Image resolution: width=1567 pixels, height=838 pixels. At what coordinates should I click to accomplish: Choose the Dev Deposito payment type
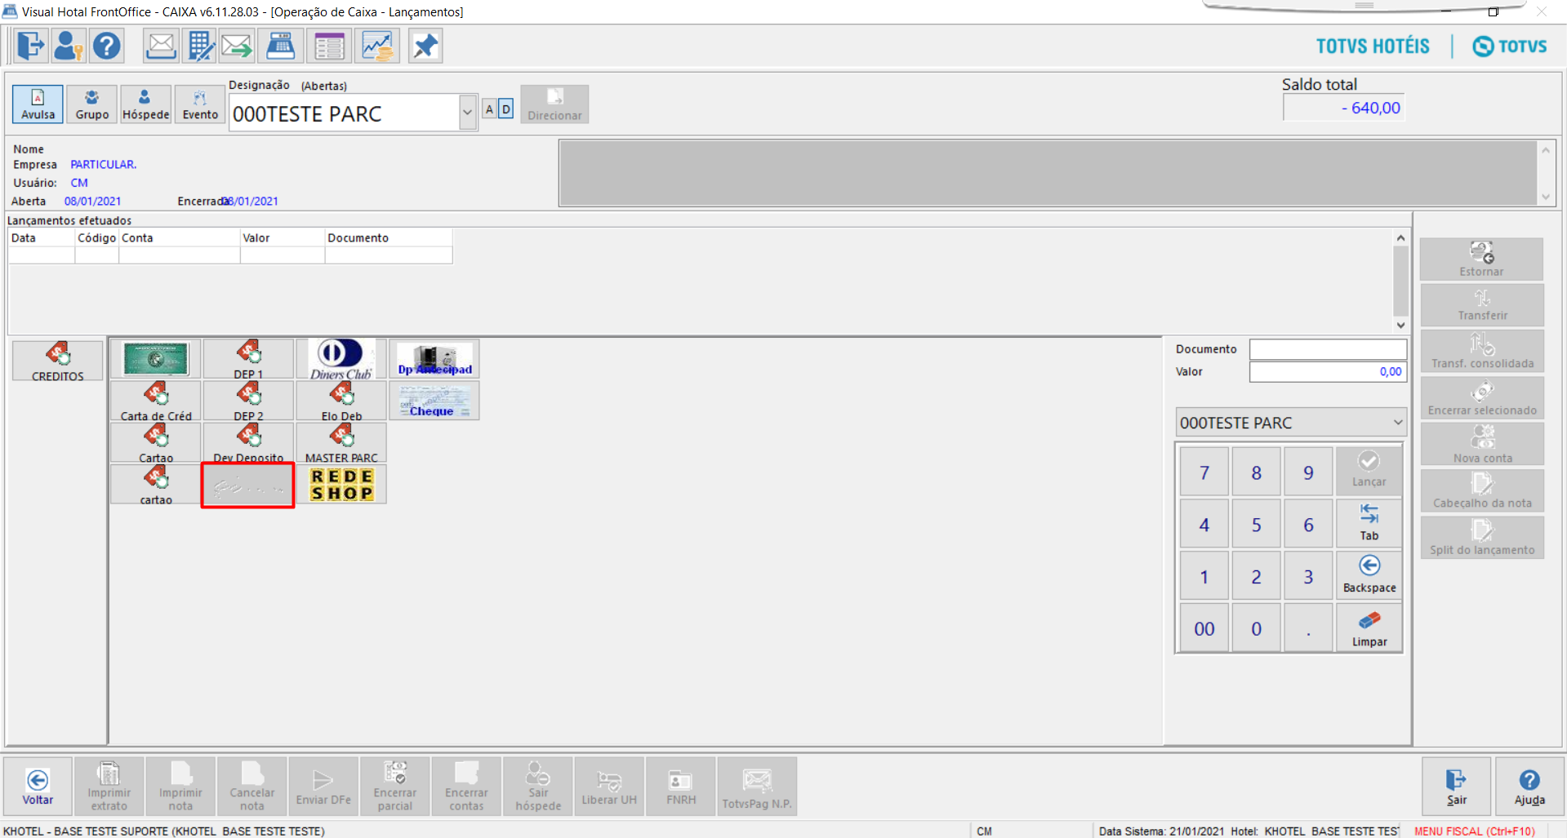248,442
